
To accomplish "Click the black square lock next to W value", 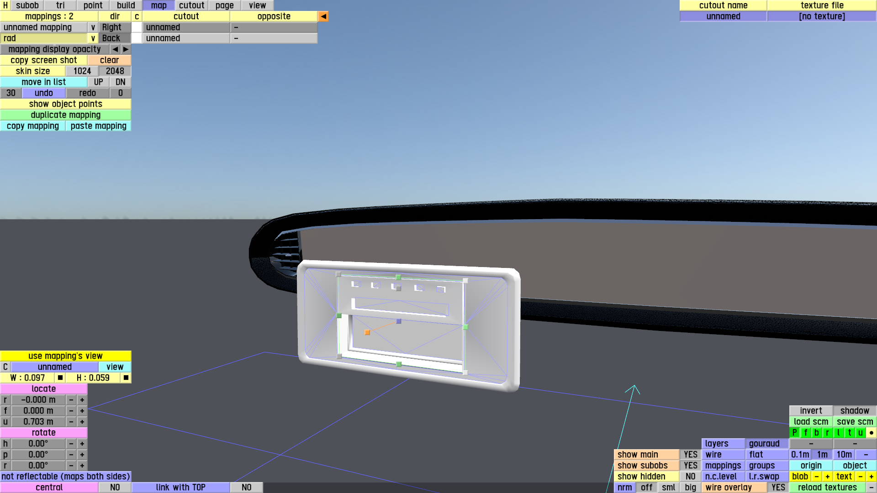I will pyautogui.click(x=60, y=378).
